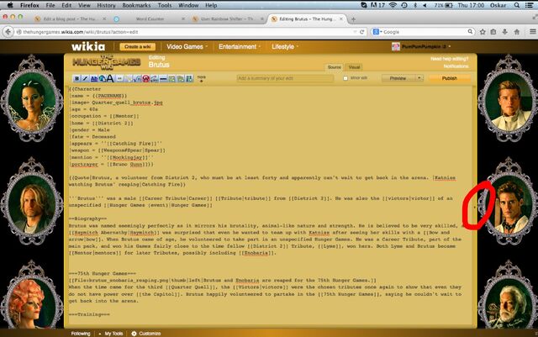The image size is (538, 337).
Task: Expand the Lifestyle menu on Wikia bar
Action: [x=285, y=47]
